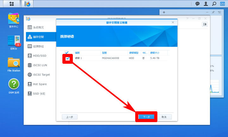The width and height of the screenshot is (228, 137).
Task: Open the iSCSI LUN sidebar section
Action: tap(41, 65)
